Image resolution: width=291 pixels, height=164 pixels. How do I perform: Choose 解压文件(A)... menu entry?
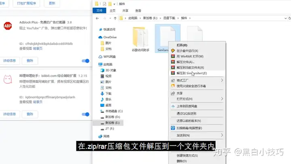pyautogui.click(x=197, y=62)
